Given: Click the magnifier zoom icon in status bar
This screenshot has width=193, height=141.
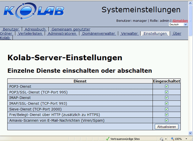Looking at the screenshot, I should tap(172, 139).
